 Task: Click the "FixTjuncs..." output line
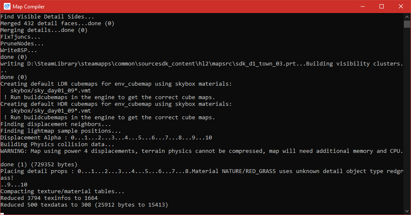point(21,37)
